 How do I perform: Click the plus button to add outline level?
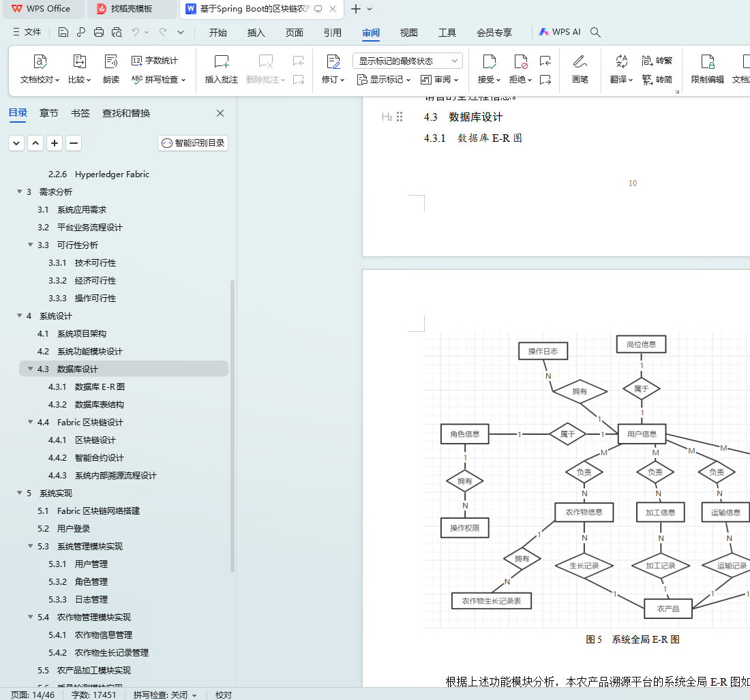click(55, 143)
